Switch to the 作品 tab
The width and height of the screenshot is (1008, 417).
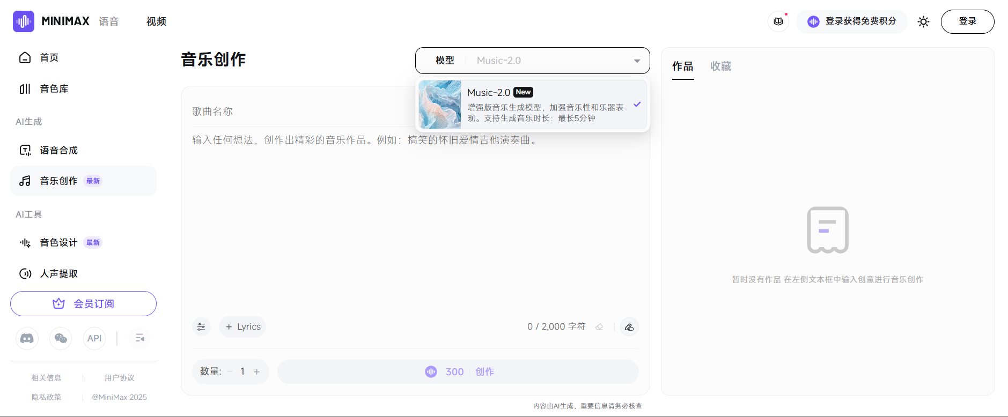coord(683,66)
